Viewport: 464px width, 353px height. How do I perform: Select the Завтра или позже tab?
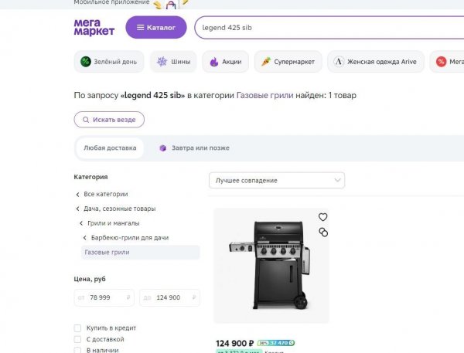(194, 148)
